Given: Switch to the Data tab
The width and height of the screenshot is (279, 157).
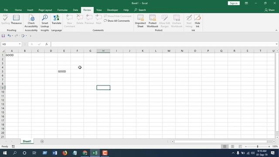Looking at the screenshot, I should click(x=75, y=10).
